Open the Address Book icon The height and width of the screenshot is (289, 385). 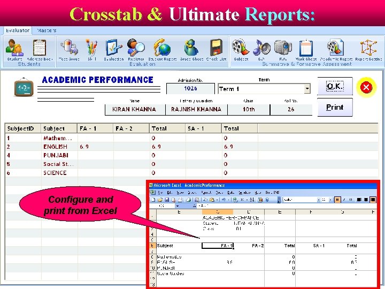tap(40, 48)
